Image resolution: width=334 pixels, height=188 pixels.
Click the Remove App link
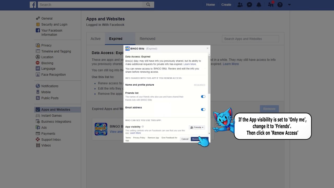coord(153,138)
